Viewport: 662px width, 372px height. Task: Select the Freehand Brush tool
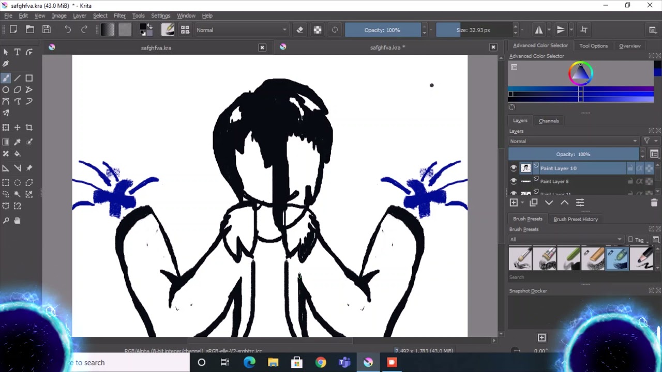[x=6, y=78]
